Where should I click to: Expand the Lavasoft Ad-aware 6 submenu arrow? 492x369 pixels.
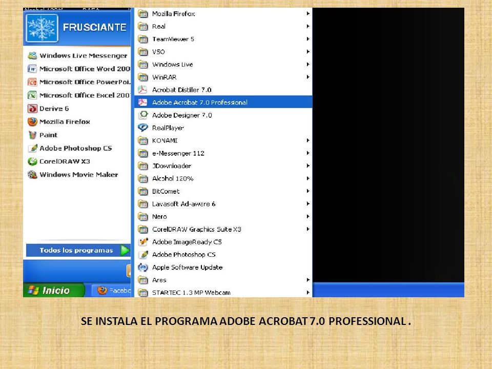click(x=308, y=204)
